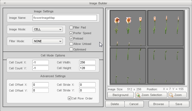
Task: Click the Image Size 512 x 256 text
Action: pos(124,89)
